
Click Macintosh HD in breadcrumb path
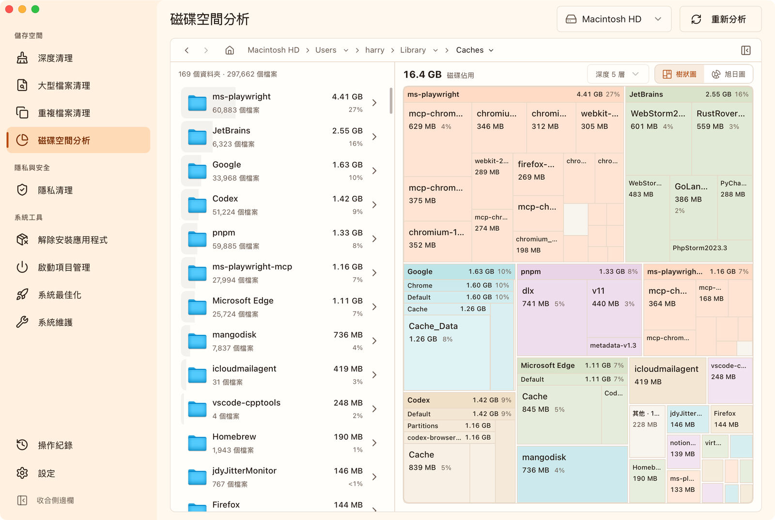point(273,50)
